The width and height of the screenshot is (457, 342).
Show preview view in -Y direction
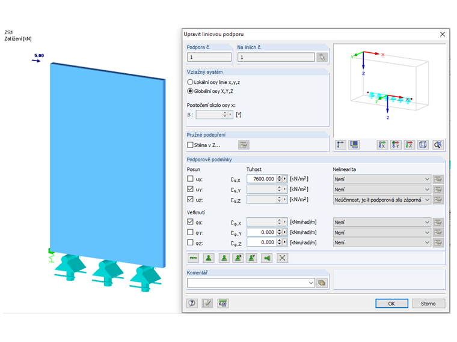396,145
